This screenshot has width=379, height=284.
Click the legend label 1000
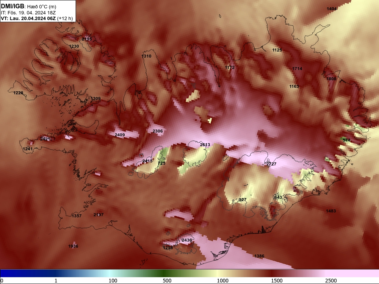tap(222, 281)
